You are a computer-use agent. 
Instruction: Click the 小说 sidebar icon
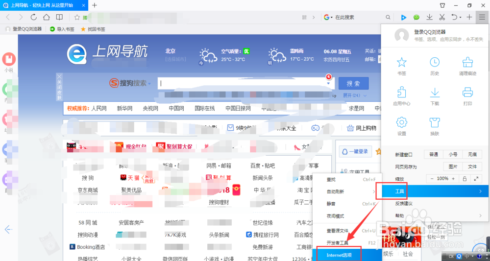pos(9,59)
